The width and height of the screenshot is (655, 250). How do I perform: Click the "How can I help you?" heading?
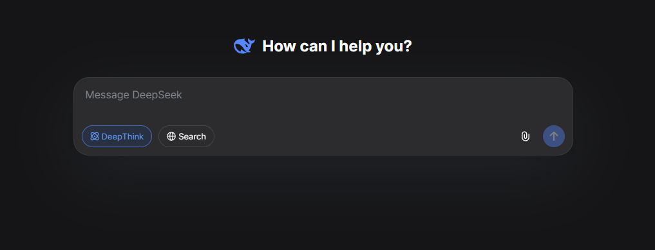click(x=337, y=46)
